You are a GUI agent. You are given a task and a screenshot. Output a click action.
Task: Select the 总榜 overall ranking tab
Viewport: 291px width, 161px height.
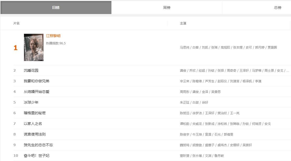[x=277, y=8]
